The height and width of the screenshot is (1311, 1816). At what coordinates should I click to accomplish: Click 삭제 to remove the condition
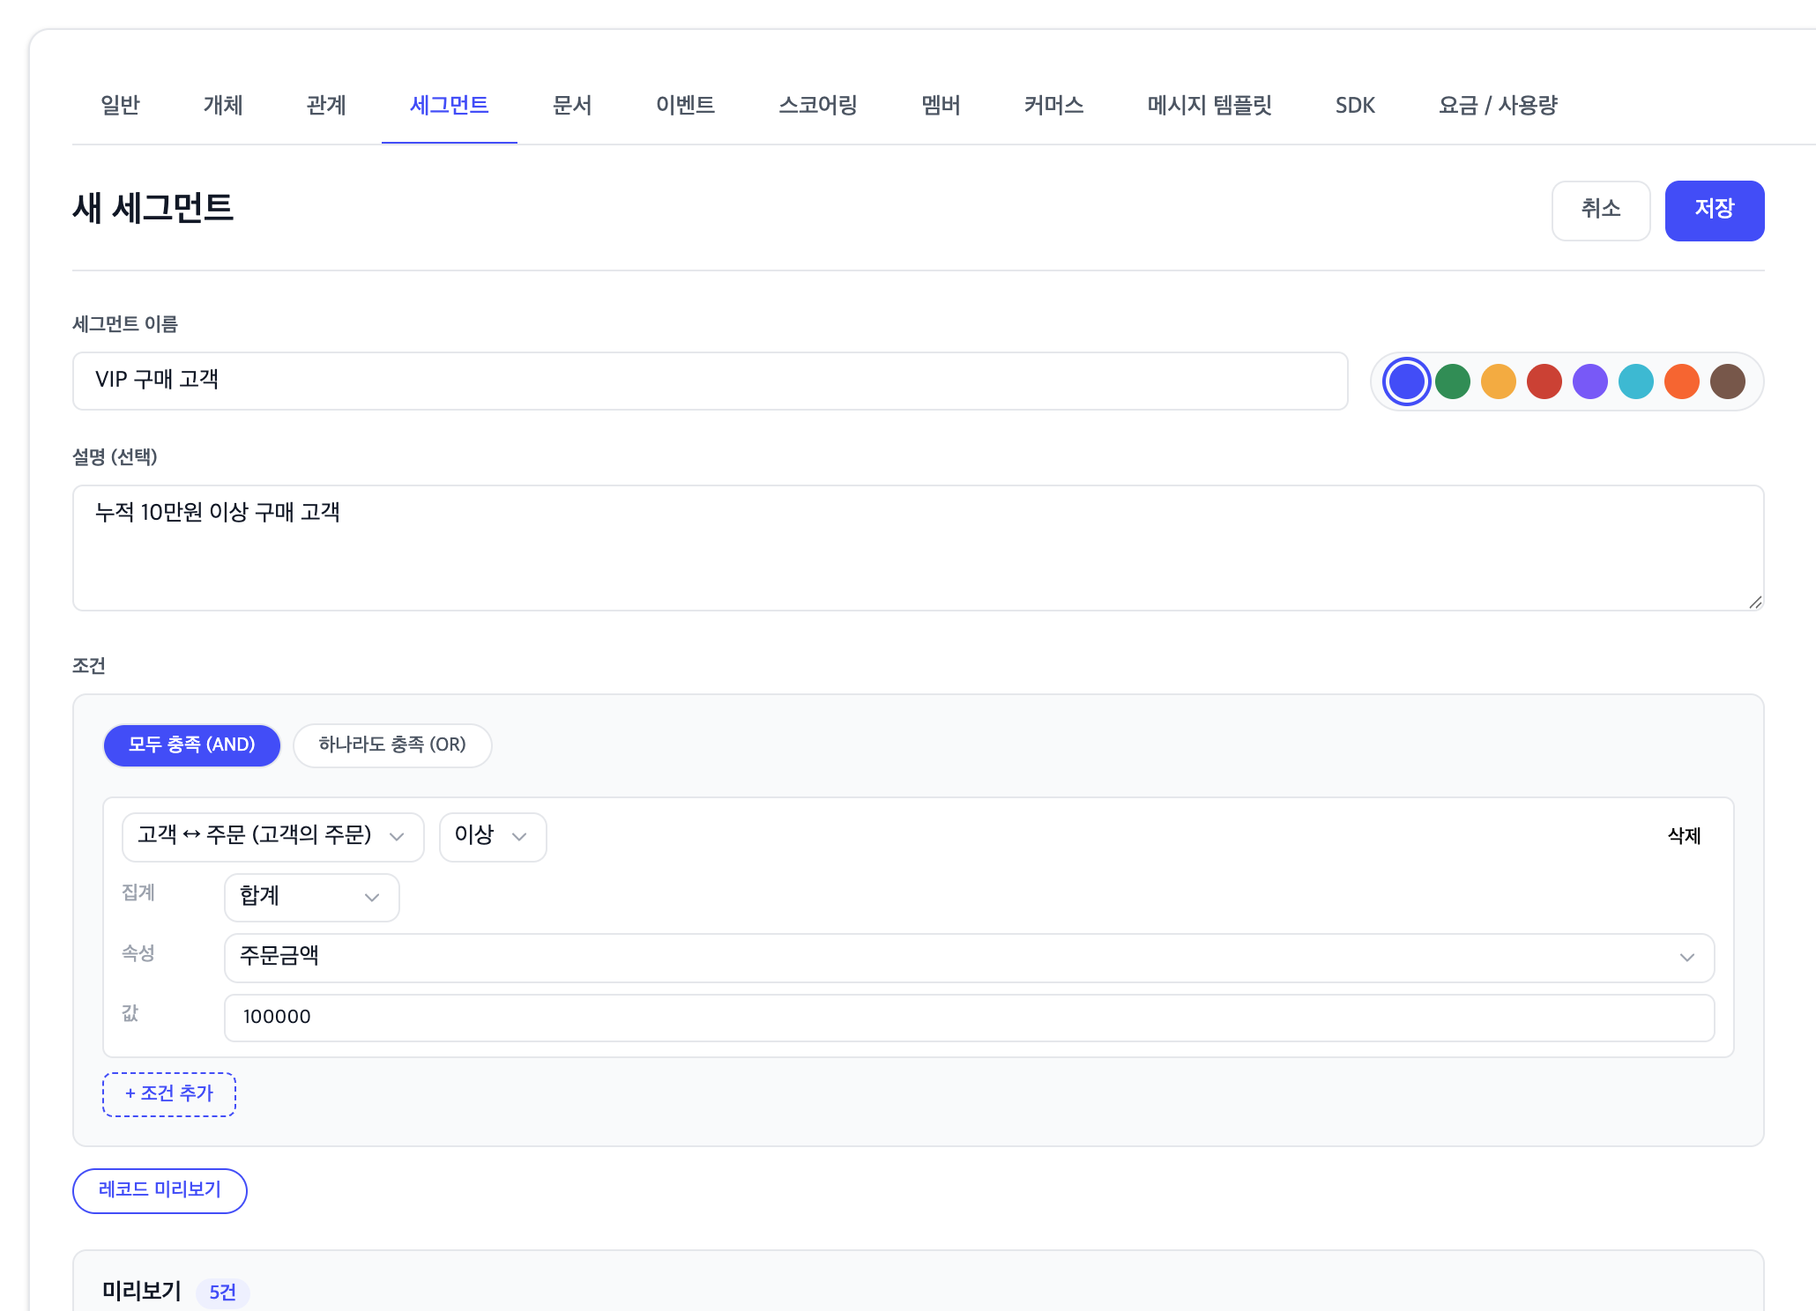click(1684, 835)
